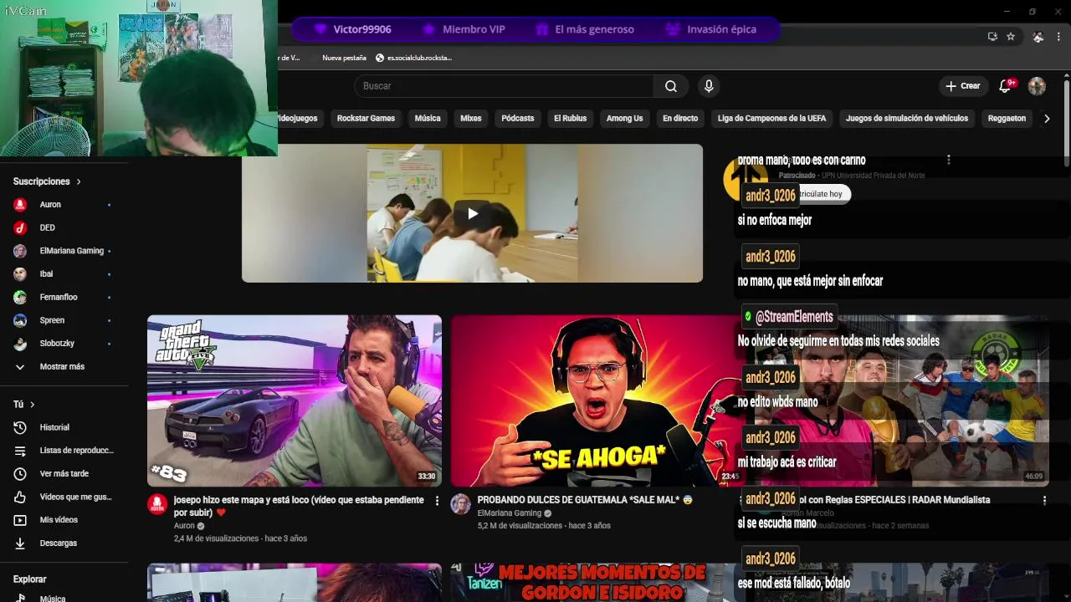Open Auron channel avatar in subscriptions

[x=20, y=204]
